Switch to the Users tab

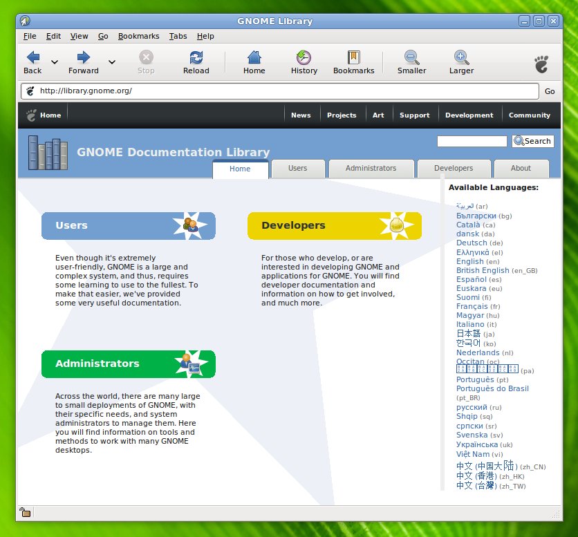coord(297,169)
